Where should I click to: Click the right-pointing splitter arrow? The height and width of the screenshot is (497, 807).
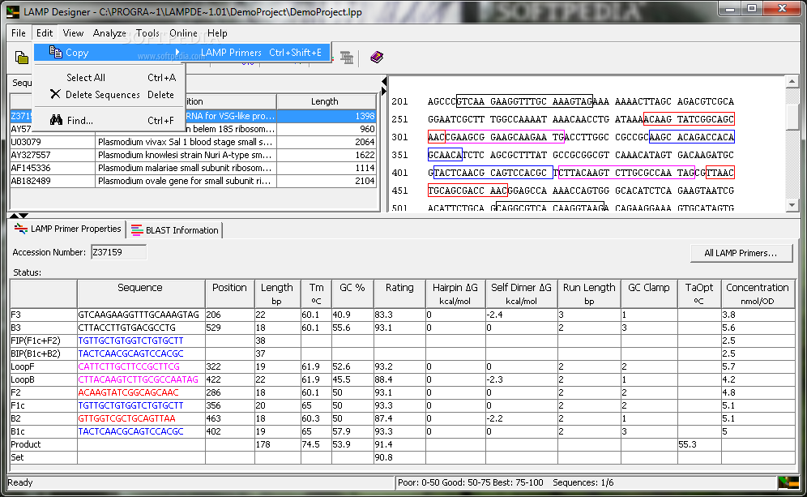384,91
